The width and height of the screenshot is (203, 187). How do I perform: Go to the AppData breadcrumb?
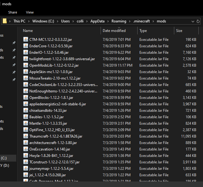pos(98,21)
